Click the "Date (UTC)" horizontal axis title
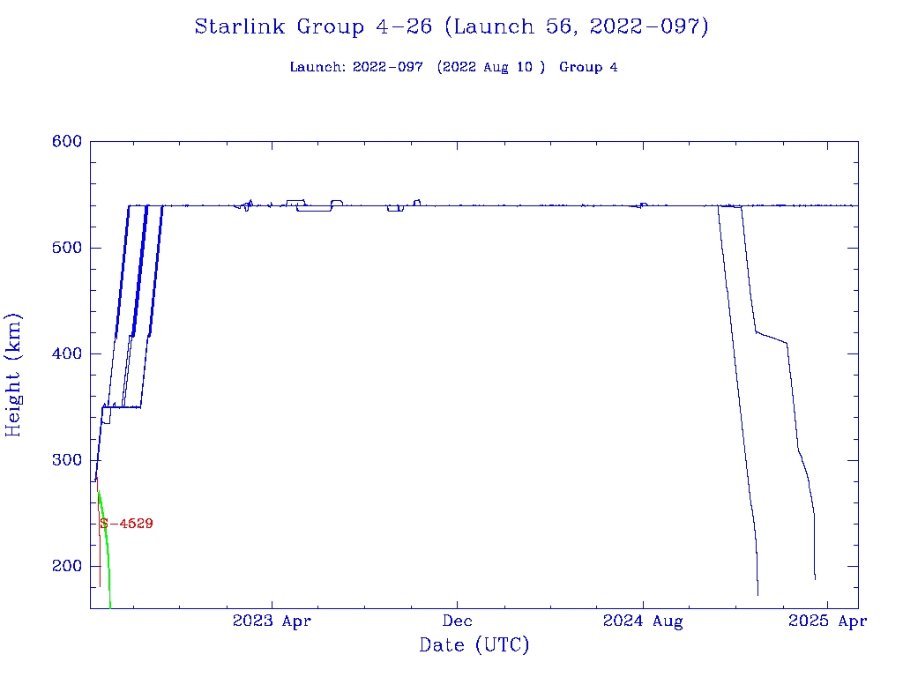 pos(474,645)
